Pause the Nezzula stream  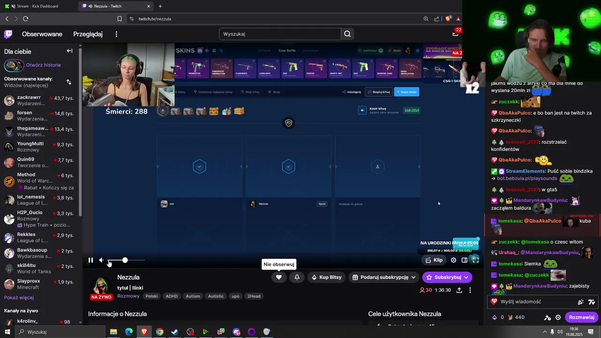(91, 260)
